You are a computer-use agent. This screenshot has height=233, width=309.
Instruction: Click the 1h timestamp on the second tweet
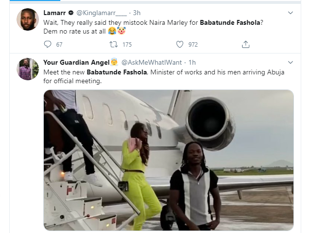pos(192,63)
